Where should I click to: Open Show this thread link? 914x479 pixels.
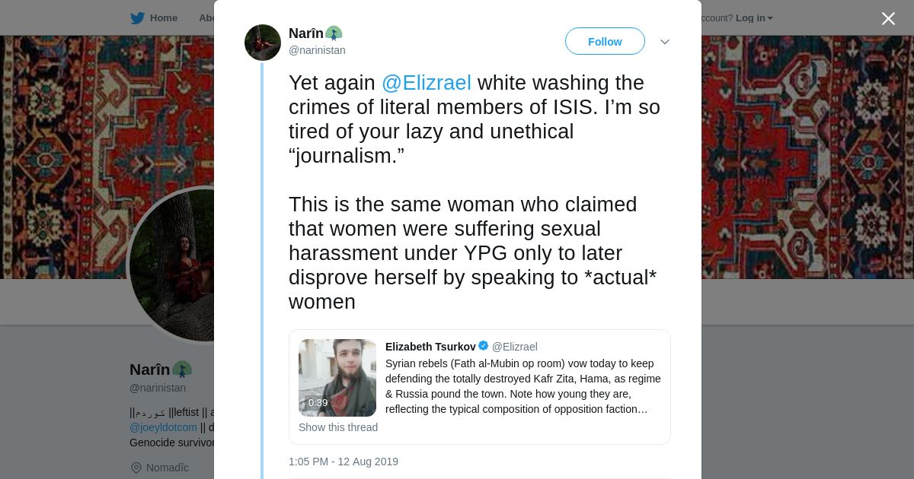point(338,427)
